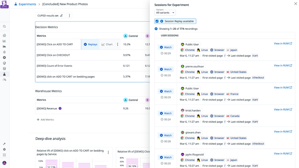Open search in the left sidebar
The width and height of the screenshot is (299, 168).
pyautogui.click(x=4, y=26)
